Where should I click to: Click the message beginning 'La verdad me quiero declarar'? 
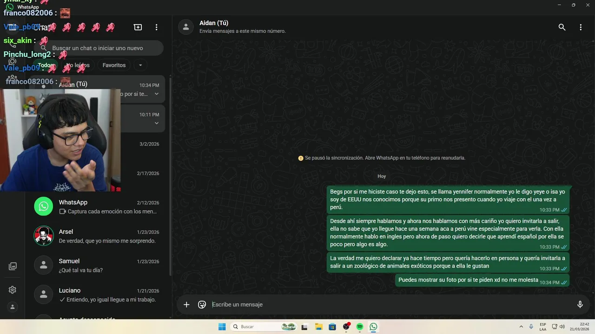click(x=448, y=262)
